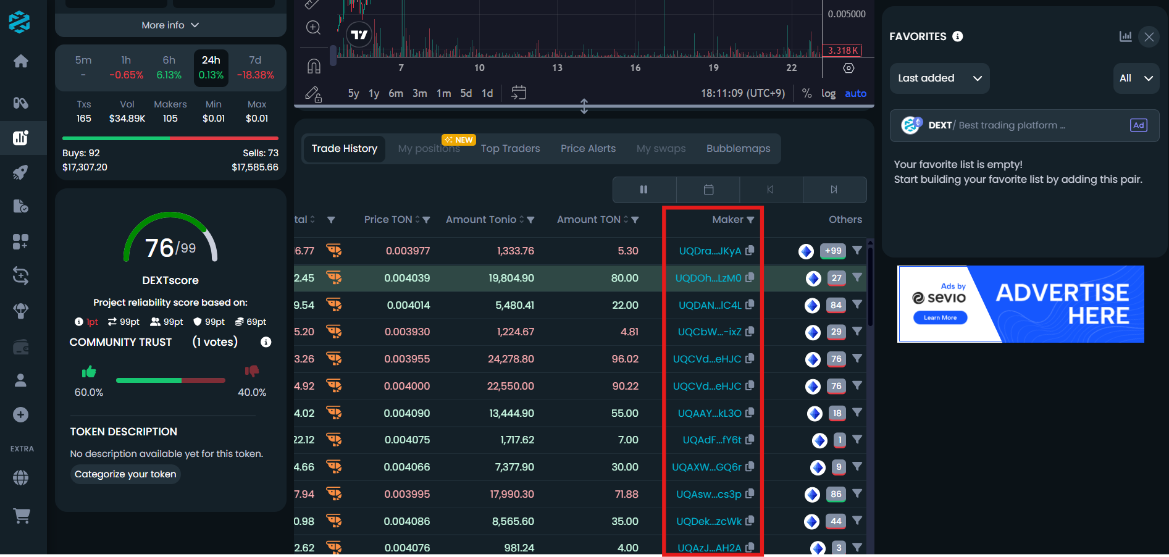Viewport: 1169px width, 557px height.
Task: Click the Categorize your token button
Action: point(125,474)
